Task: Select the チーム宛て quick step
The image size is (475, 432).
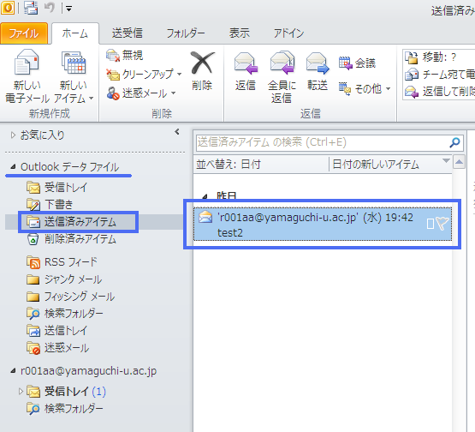Action: (x=439, y=75)
